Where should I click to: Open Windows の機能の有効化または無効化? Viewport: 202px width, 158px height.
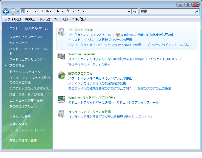point(147,35)
